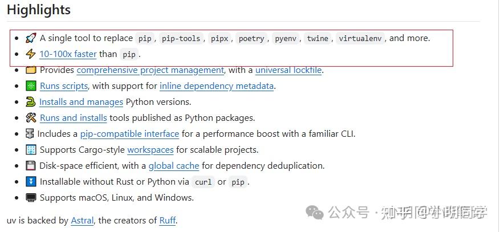This screenshot has height=232, width=500.
Task: Click the clamp emoji beside Includes
Action: point(30,134)
